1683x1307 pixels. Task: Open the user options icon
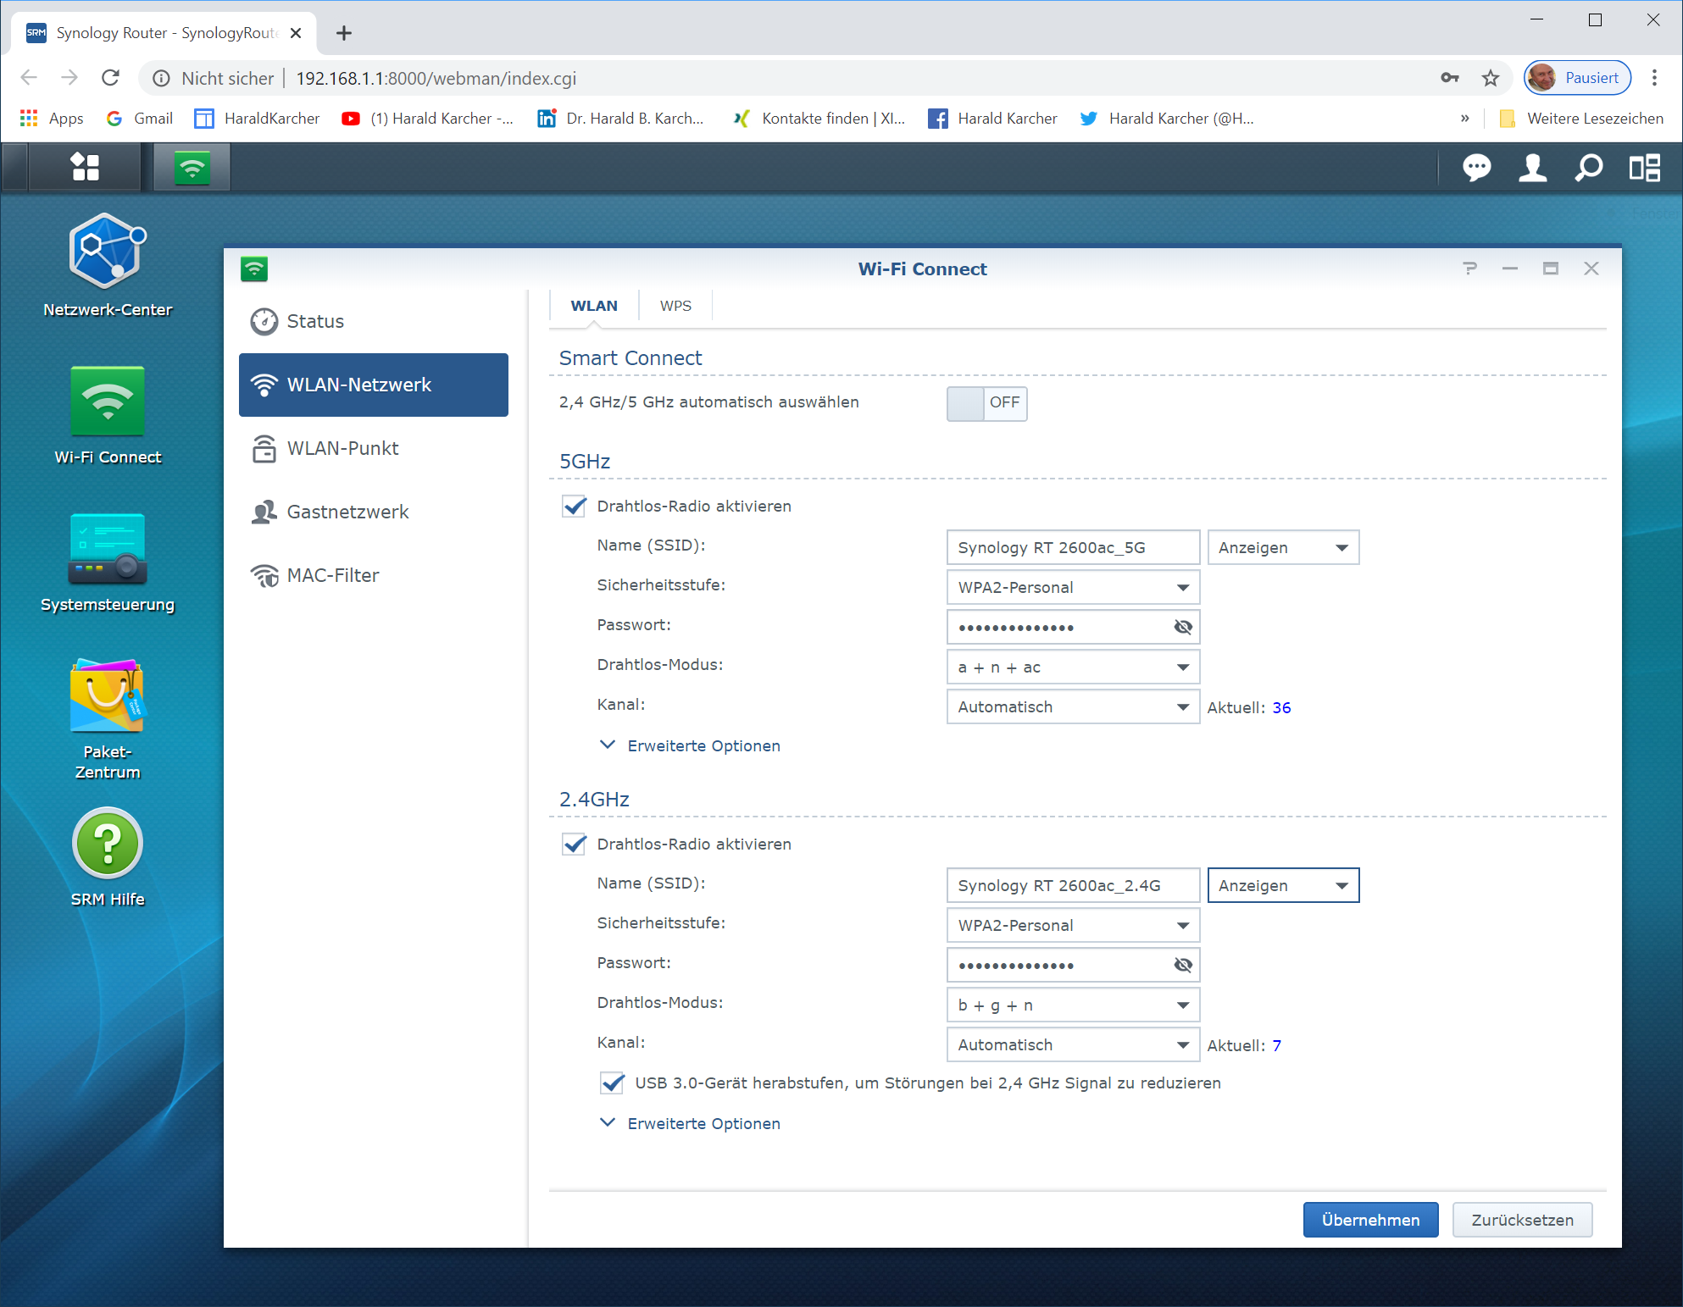point(1532,167)
